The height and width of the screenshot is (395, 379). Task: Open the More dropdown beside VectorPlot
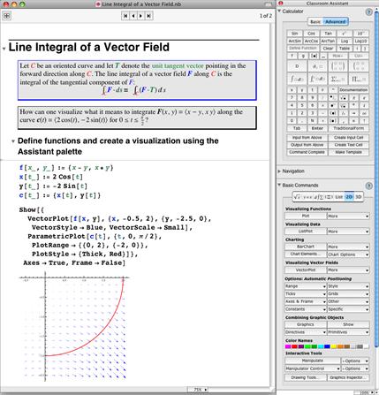348,270
